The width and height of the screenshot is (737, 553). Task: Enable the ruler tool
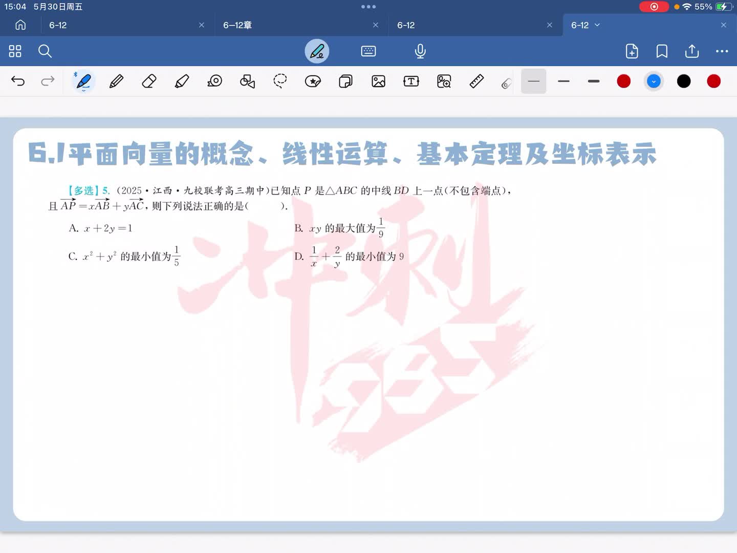click(x=476, y=81)
